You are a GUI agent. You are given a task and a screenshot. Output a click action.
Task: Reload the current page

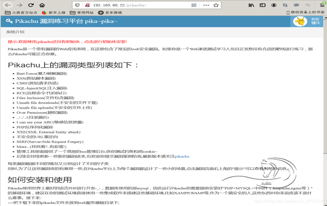[x=31, y=5]
